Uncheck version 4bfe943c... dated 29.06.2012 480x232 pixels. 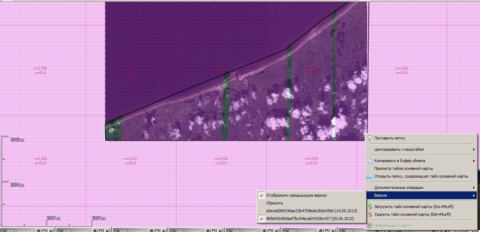[261, 219]
